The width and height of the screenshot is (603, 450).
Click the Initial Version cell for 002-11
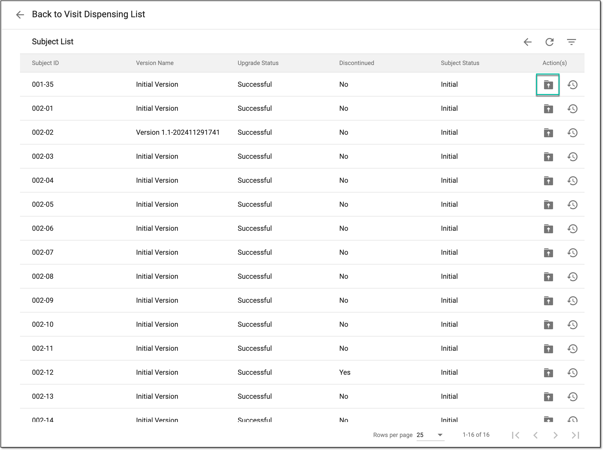point(157,348)
